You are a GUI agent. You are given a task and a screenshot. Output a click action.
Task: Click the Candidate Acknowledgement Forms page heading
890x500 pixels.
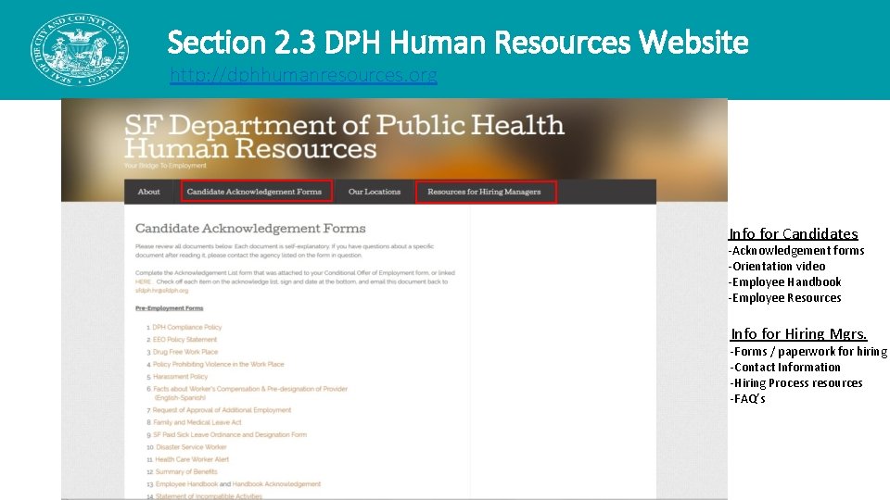coord(250,229)
